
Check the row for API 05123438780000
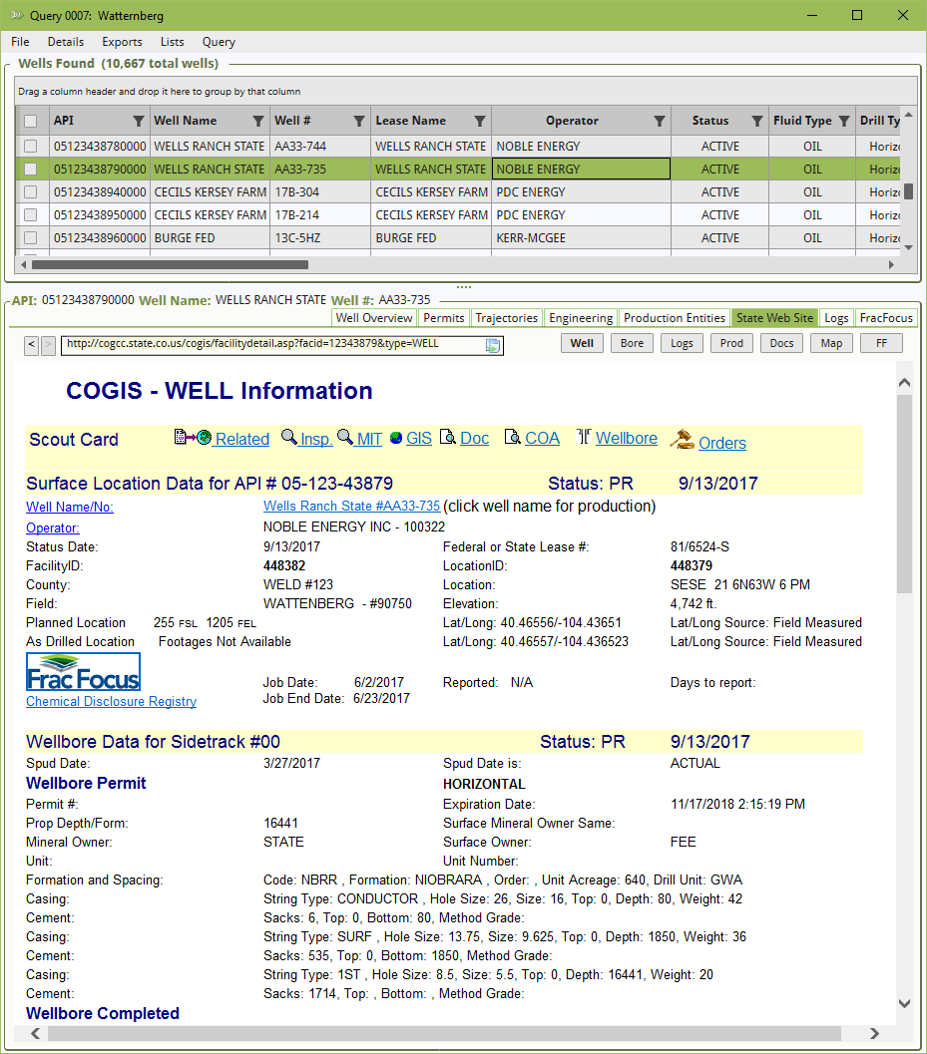pyautogui.click(x=30, y=146)
